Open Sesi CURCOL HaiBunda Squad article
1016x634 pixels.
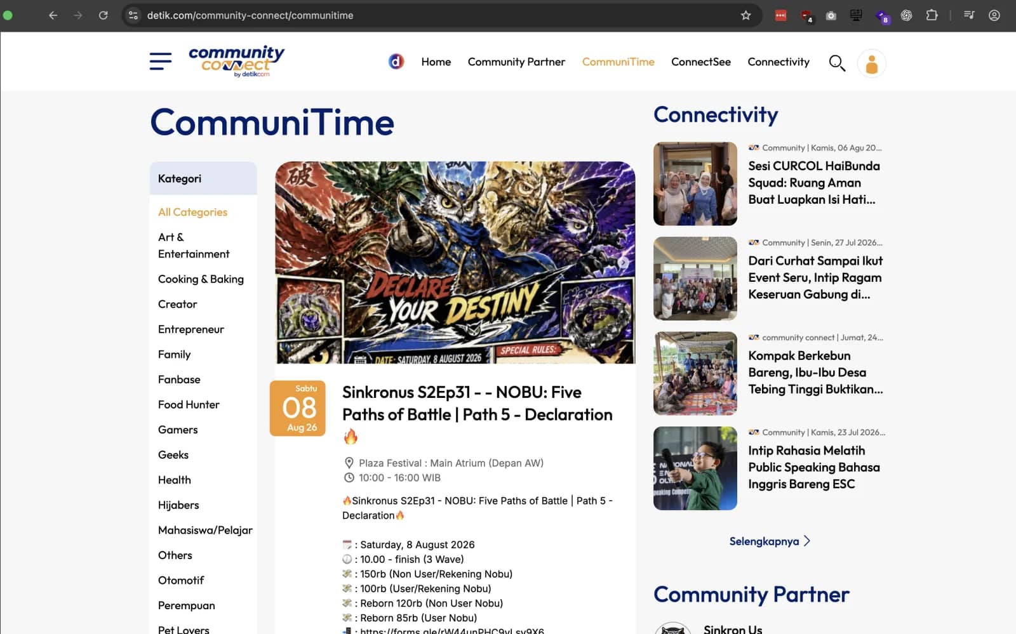tap(814, 183)
